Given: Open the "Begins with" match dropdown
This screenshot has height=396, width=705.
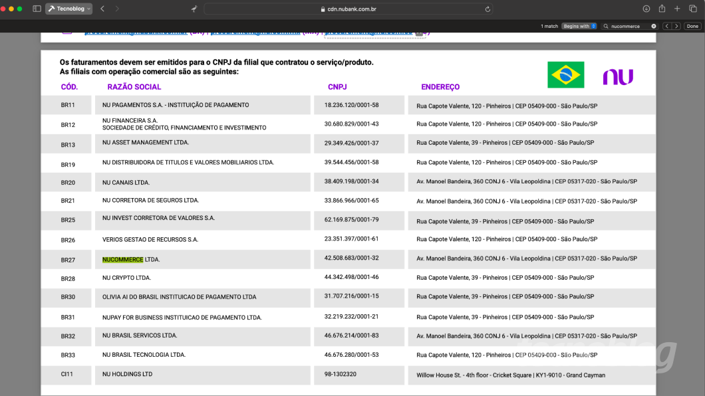Looking at the screenshot, I should 579,26.
